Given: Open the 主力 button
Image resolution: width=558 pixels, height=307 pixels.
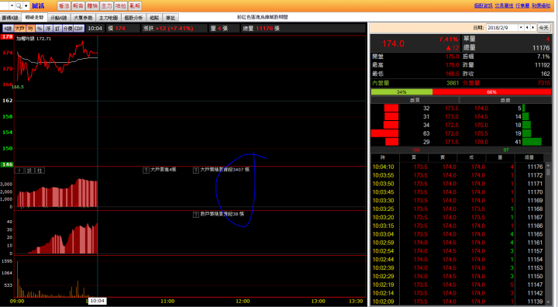Looking at the screenshot, I should (106, 5).
